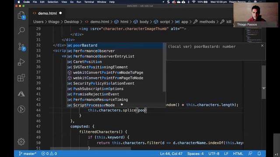Click the errors and warnings count
The image size is (280, 157).
[x=49, y=154]
